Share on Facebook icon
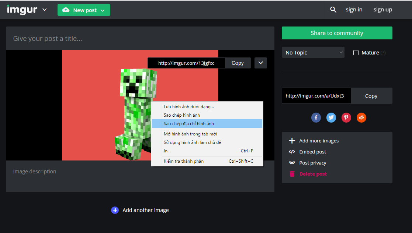Screen dimensions: 412x233 (316, 117)
